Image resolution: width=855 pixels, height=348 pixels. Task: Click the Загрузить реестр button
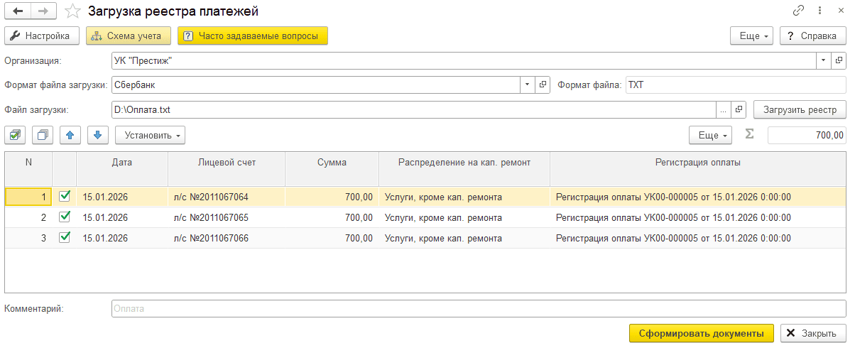coord(800,110)
